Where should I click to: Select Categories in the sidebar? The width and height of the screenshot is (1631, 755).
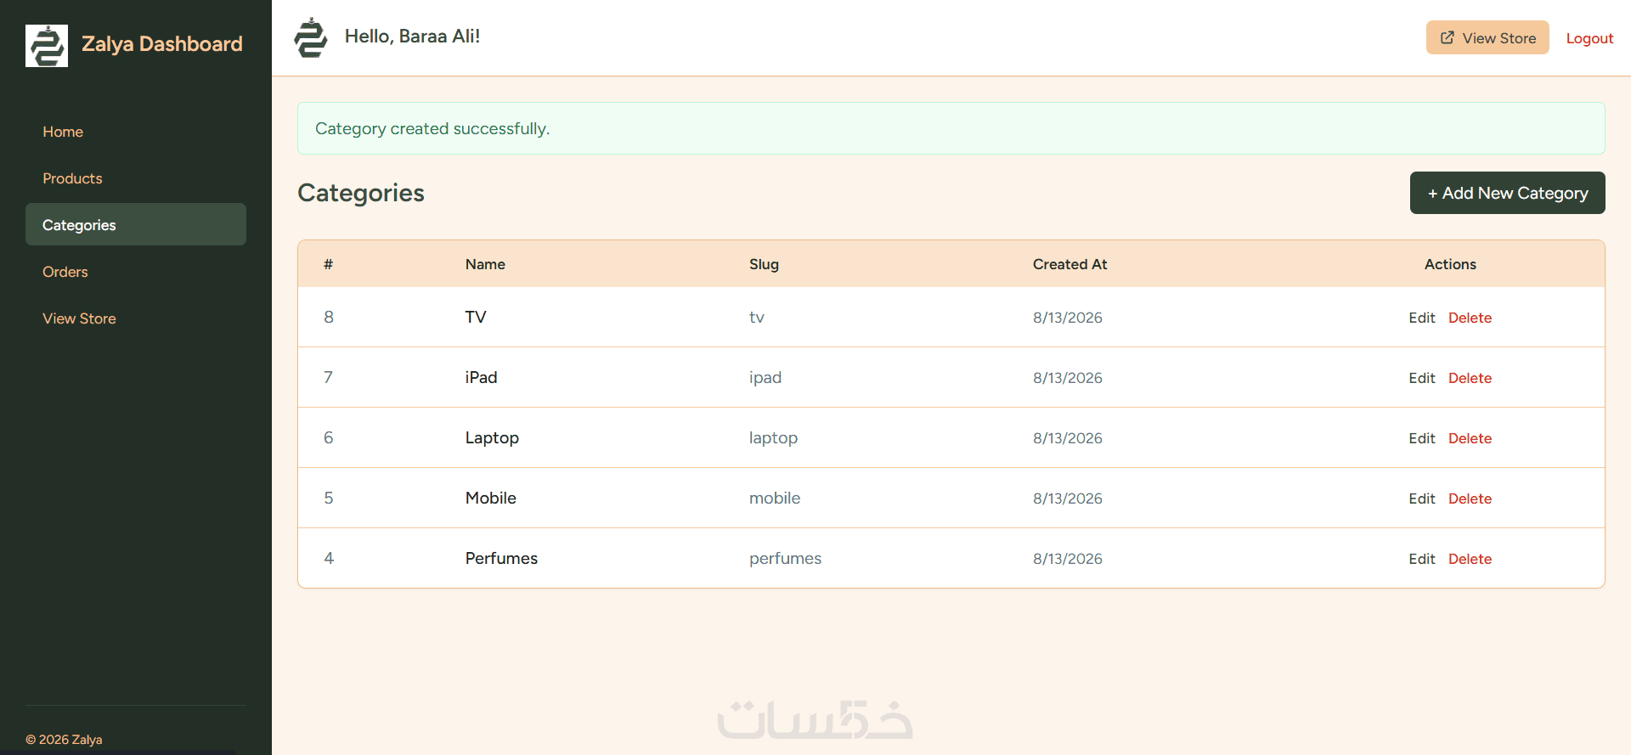click(136, 224)
